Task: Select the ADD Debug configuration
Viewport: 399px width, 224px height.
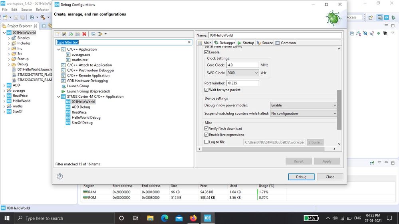Action: (x=81, y=107)
